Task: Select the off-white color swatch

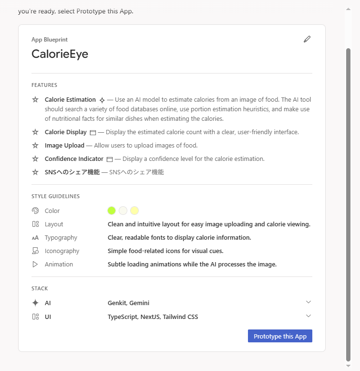Action: [123, 211]
